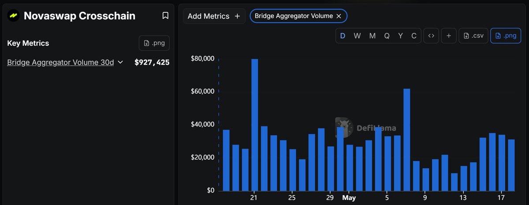This screenshot has width=529, height=205.
Task: Switch chart to weekly (W) interval
Action: 357,36
